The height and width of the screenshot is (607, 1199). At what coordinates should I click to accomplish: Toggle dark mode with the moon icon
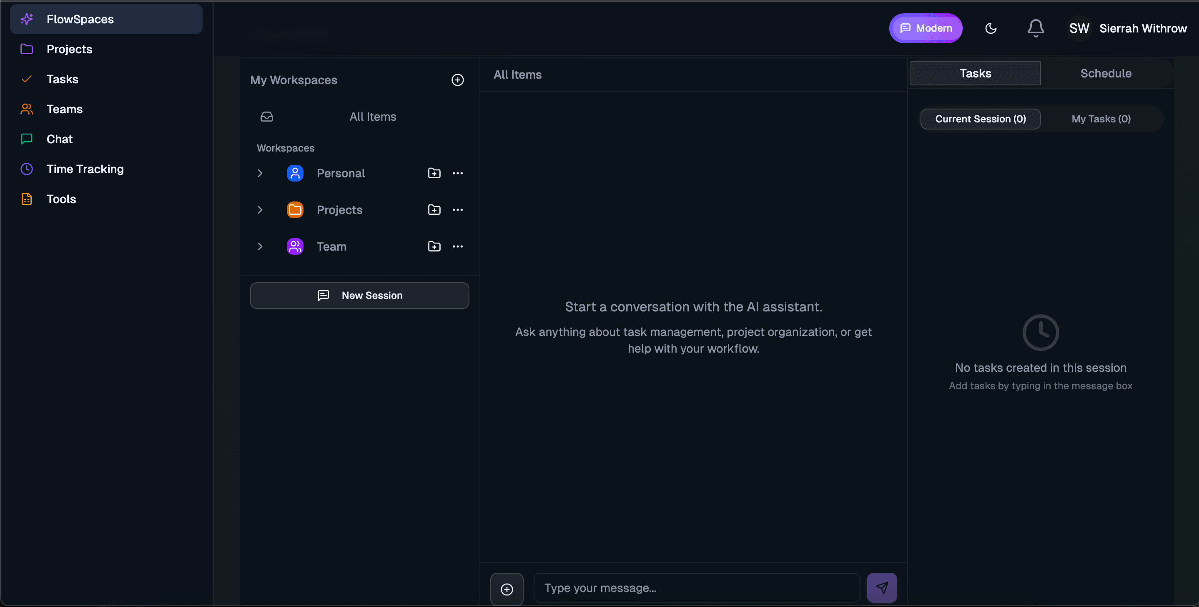[x=991, y=28]
